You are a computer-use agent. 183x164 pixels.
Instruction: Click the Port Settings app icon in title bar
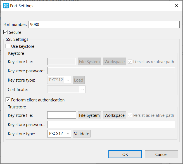[6, 6]
